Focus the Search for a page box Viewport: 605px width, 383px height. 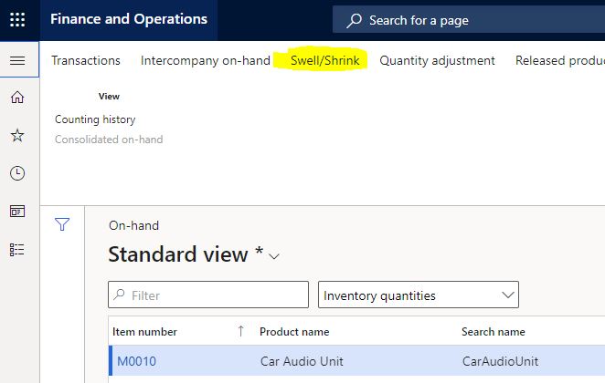469,20
